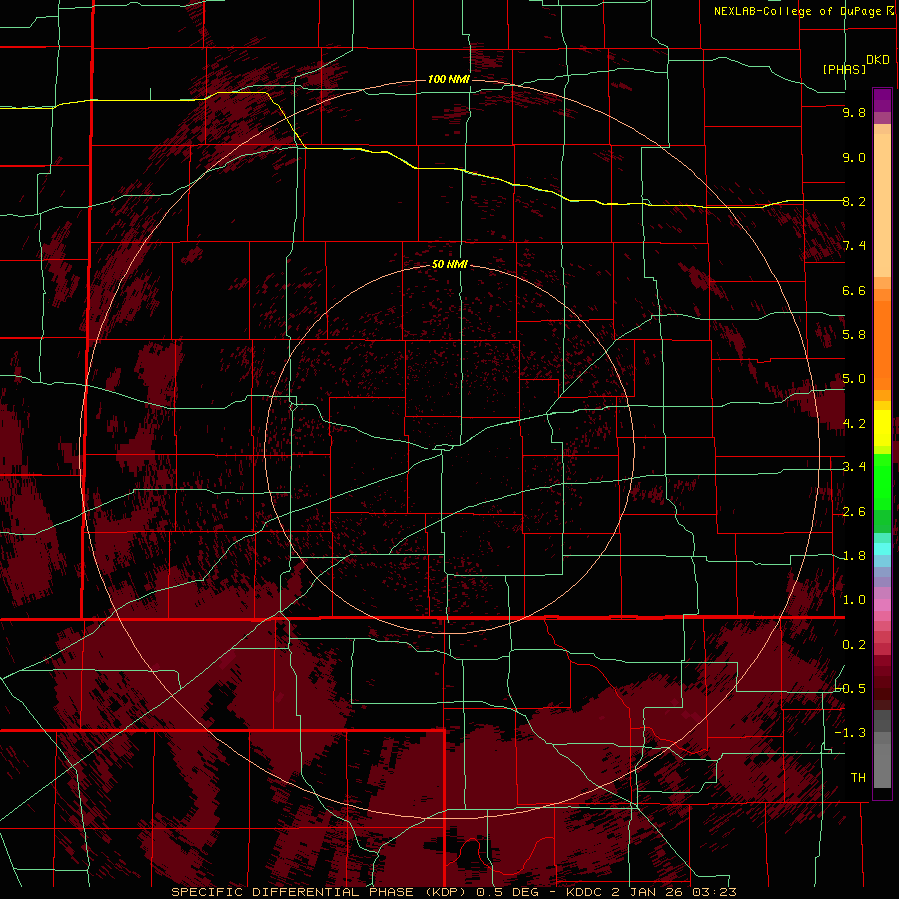Click the 3.4 value on the scale
The height and width of the screenshot is (899, 899).
click(x=854, y=466)
